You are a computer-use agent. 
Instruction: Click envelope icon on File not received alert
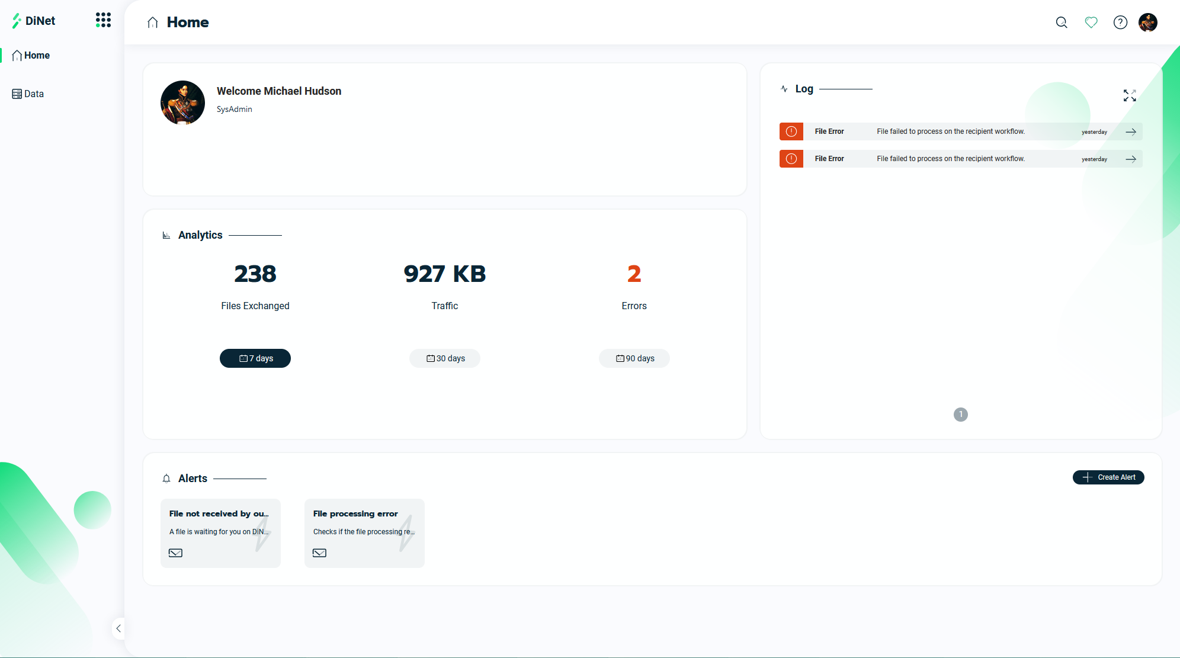click(175, 553)
